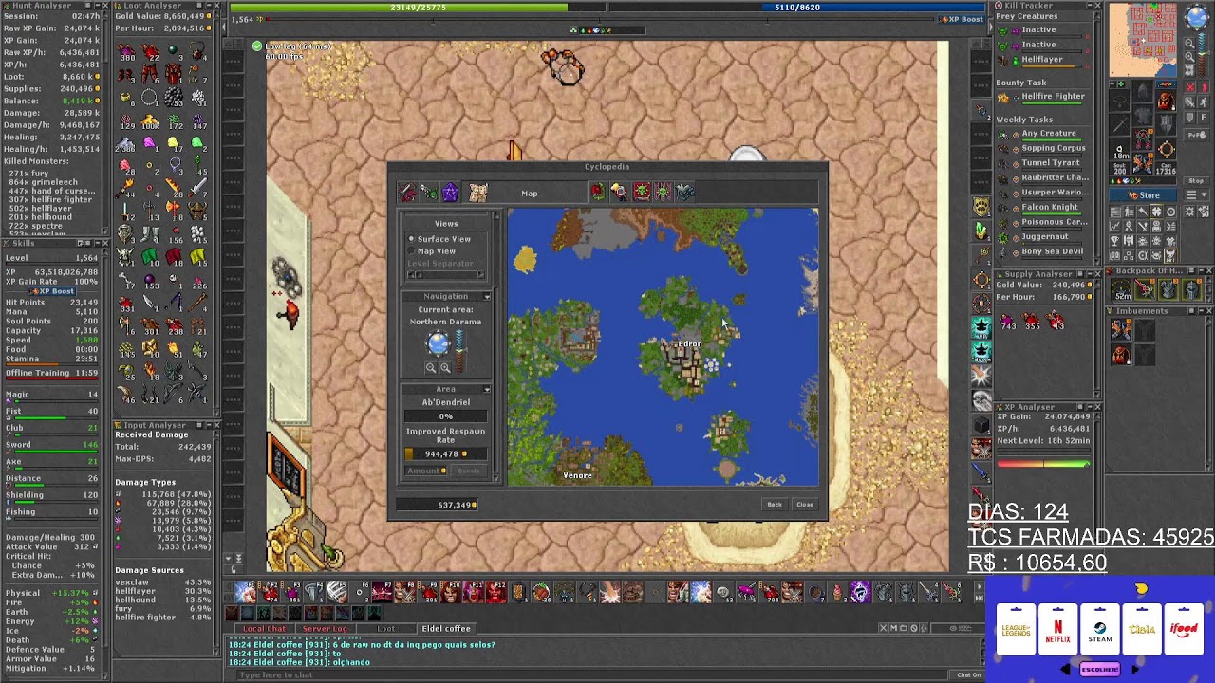This screenshot has height=683, width=1215.
Task: Click the ring inventory slot
Action: (1119, 150)
